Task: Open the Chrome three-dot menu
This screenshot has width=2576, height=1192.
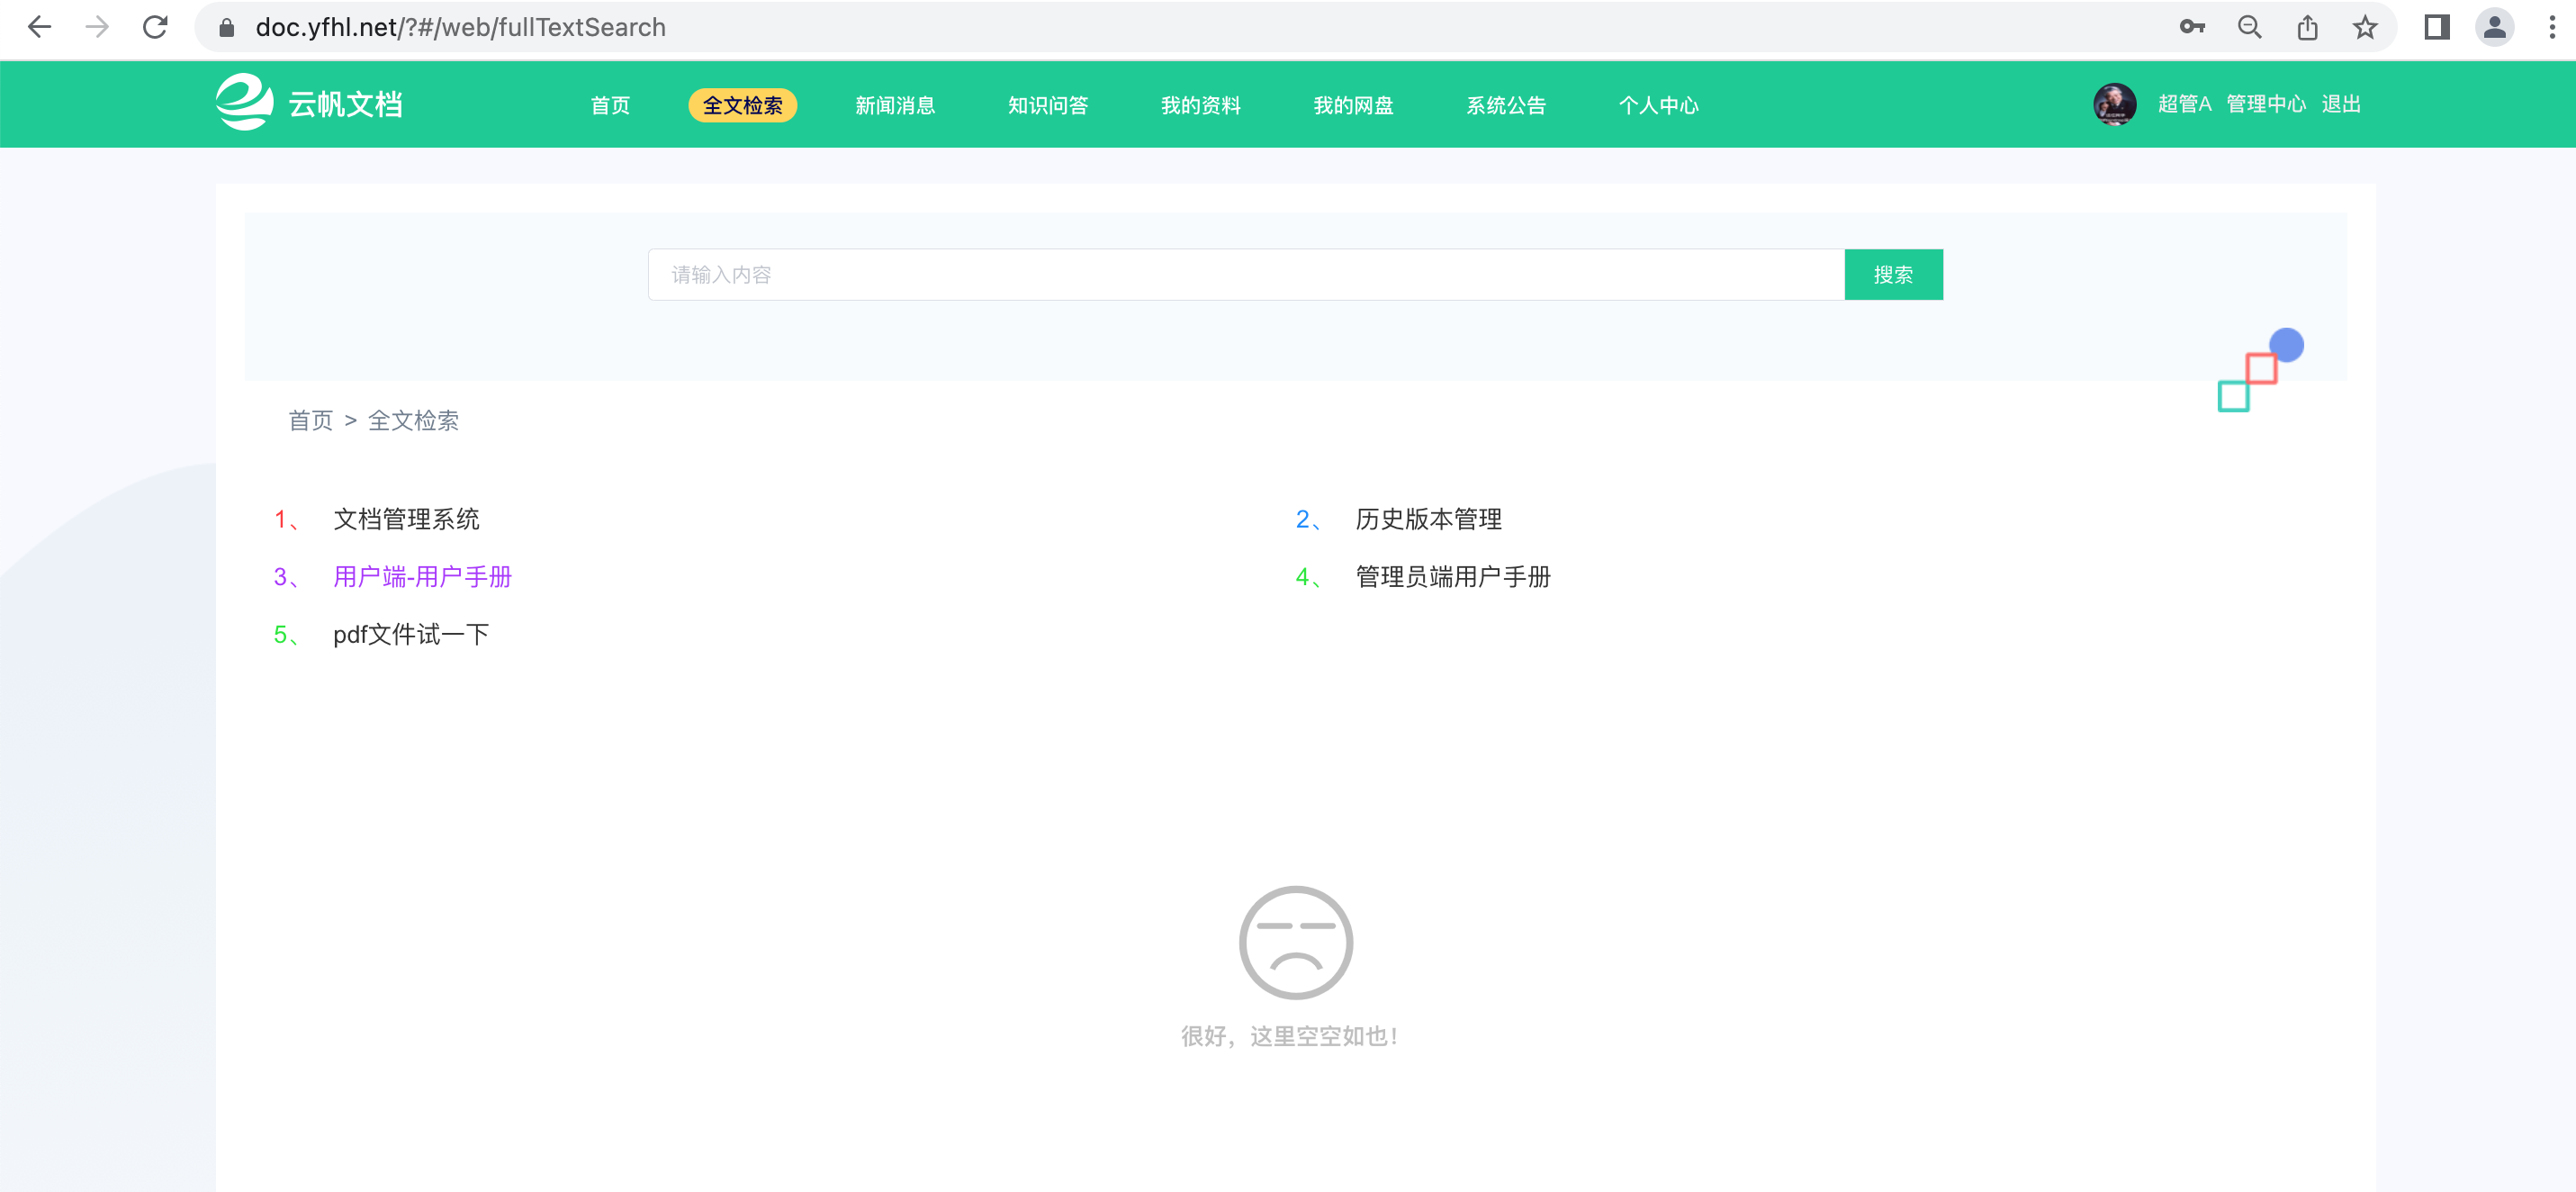Action: pyautogui.click(x=2552, y=27)
